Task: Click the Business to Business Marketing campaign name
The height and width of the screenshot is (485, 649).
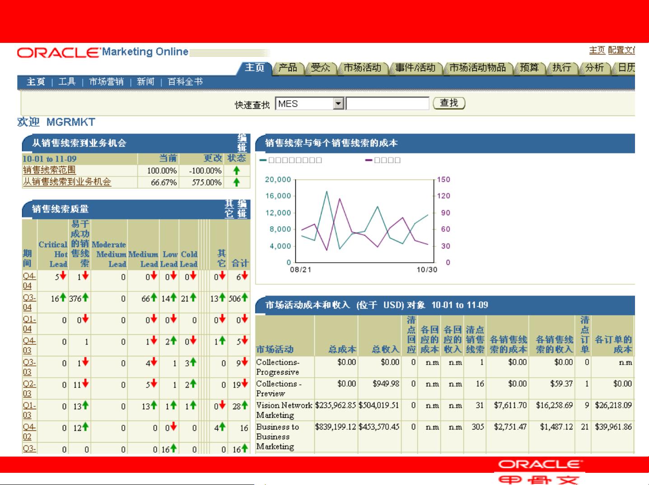Action: pyautogui.click(x=277, y=436)
